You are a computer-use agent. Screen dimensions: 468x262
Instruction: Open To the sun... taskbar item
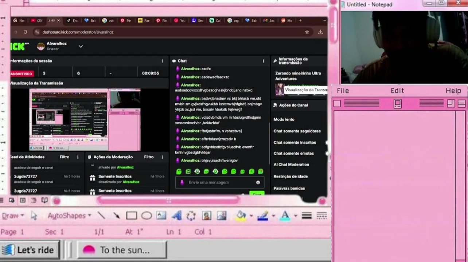122,250
